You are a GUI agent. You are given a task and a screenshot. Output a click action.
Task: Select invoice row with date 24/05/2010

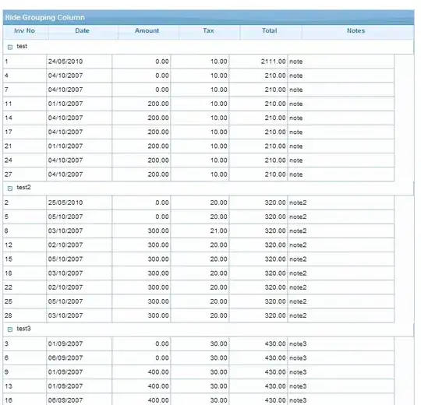coord(199,62)
